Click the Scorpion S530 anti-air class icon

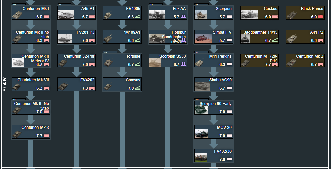[x=183, y=64]
